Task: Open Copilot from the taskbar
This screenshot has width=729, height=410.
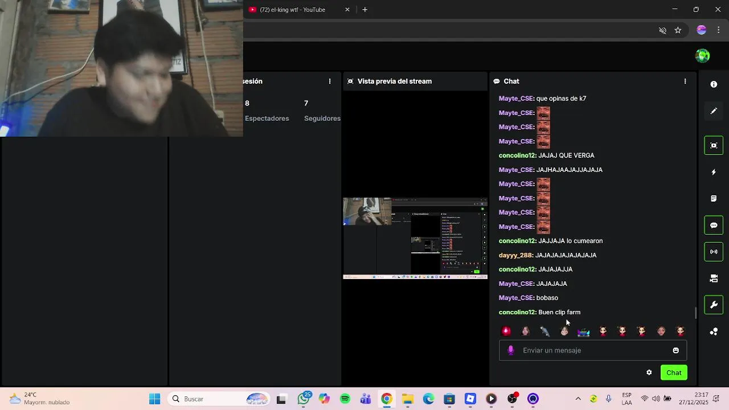Action: pyautogui.click(x=324, y=399)
